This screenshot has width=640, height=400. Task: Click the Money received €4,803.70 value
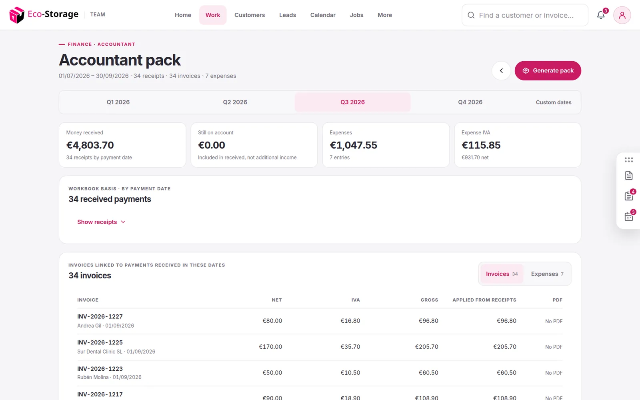click(x=90, y=145)
